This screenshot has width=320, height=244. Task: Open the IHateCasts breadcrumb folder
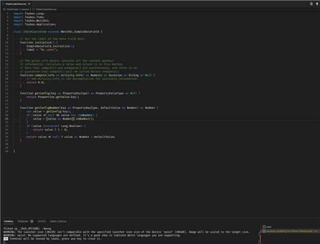click(x=12, y=9)
